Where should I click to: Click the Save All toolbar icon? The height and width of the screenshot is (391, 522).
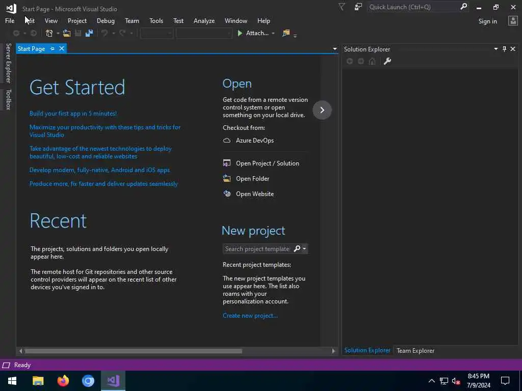(89, 33)
